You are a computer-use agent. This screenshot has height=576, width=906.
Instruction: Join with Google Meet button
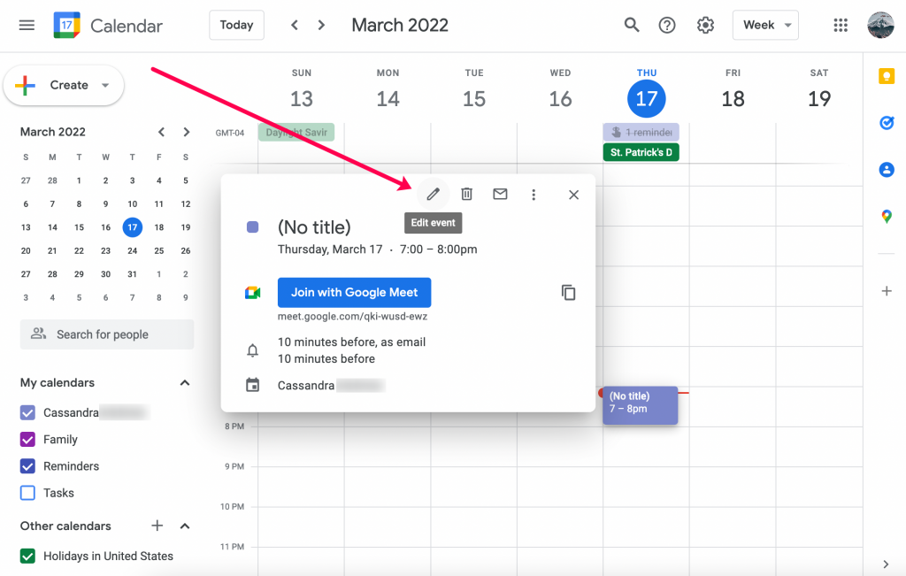tap(354, 292)
